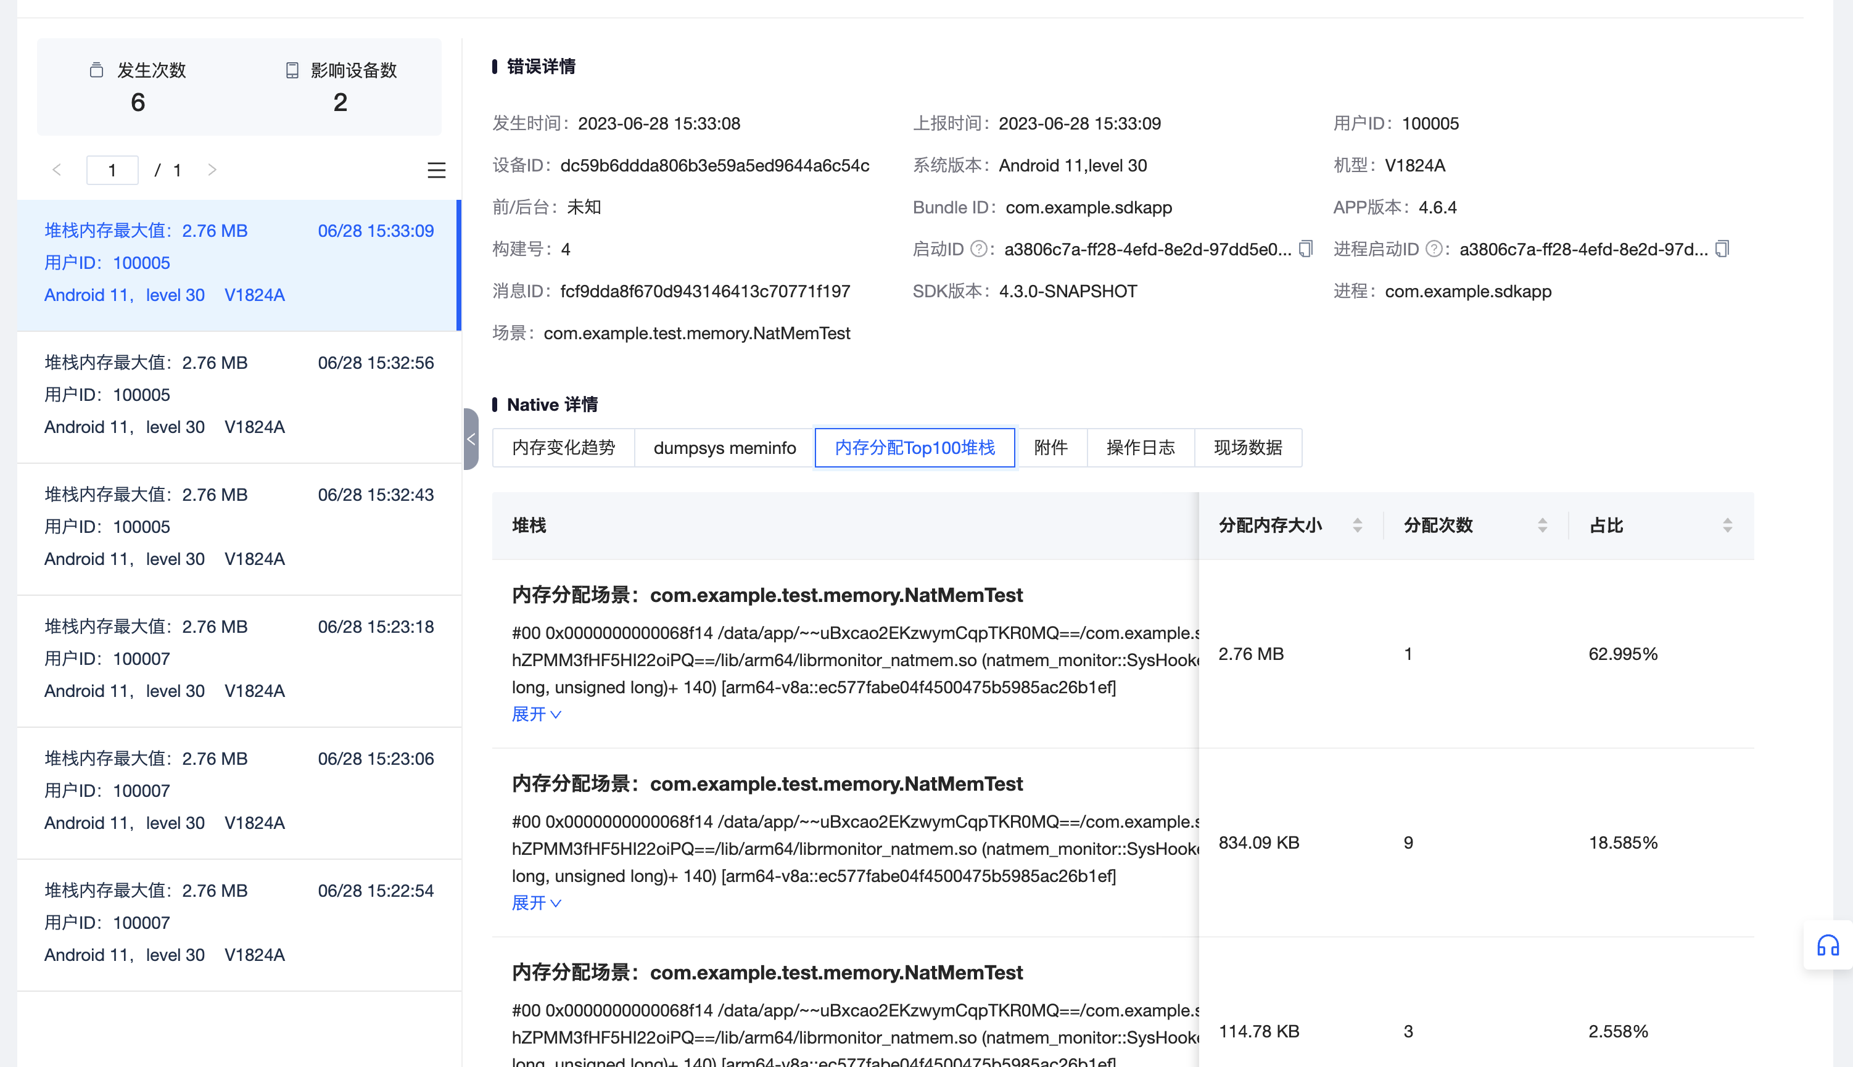Viewport: 1853px width, 1067px height.
Task: Click Bundle ID com.example.sdkapp value
Action: [x=1089, y=207]
